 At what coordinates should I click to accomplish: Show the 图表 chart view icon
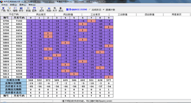(x=34, y=9)
